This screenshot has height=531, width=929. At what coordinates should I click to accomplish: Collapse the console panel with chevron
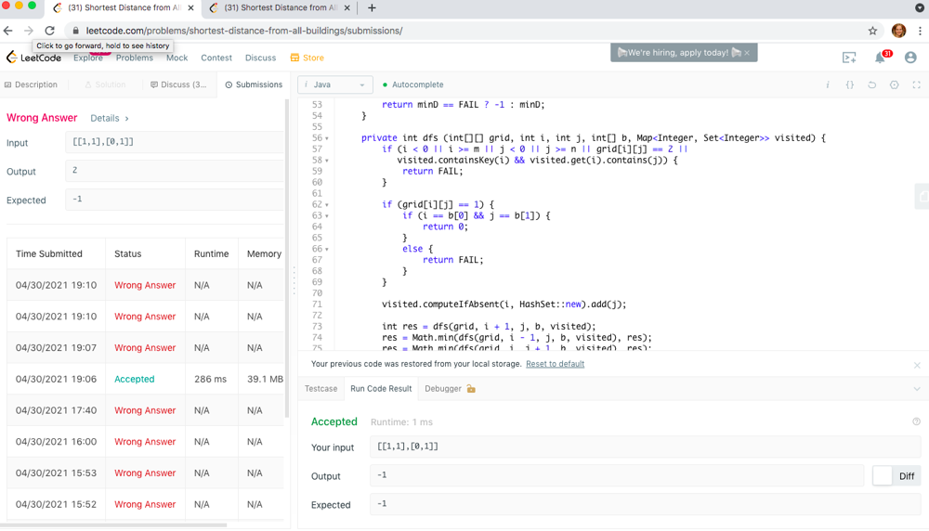pos(916,389)
